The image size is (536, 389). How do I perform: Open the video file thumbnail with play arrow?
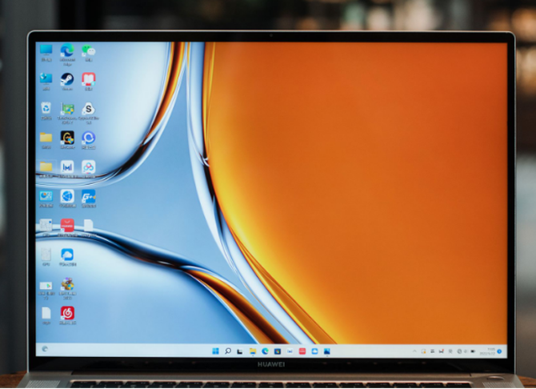click(x=46, y=285)
